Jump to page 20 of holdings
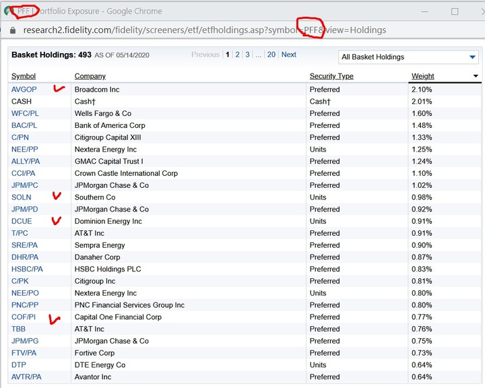The height and width of the screenshot is (388, 485). (271, 55)
